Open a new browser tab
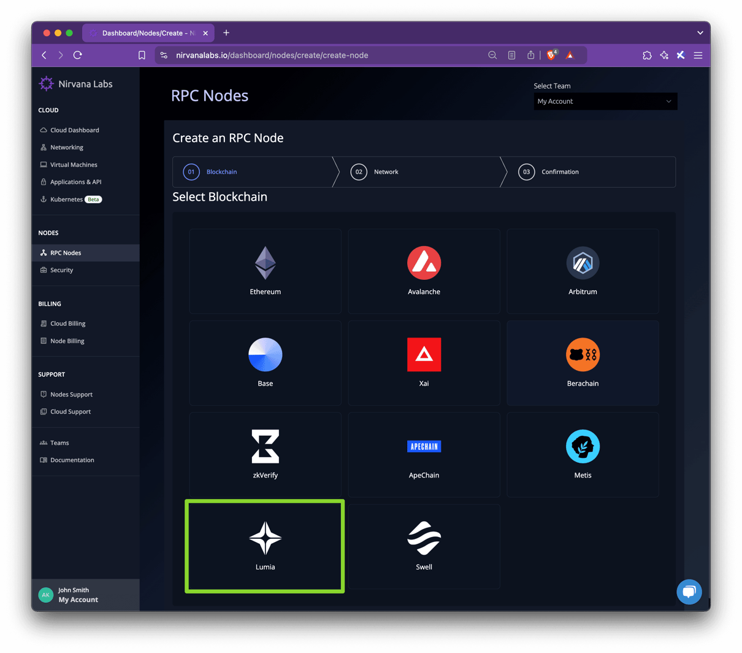This screenshot has height=653, width=742. pos(226,33)
